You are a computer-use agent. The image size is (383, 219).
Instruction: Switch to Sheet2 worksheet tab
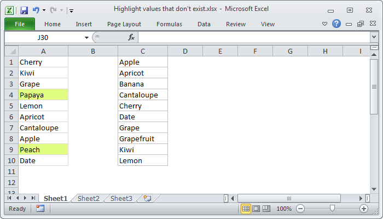click(x=89, y=198)
